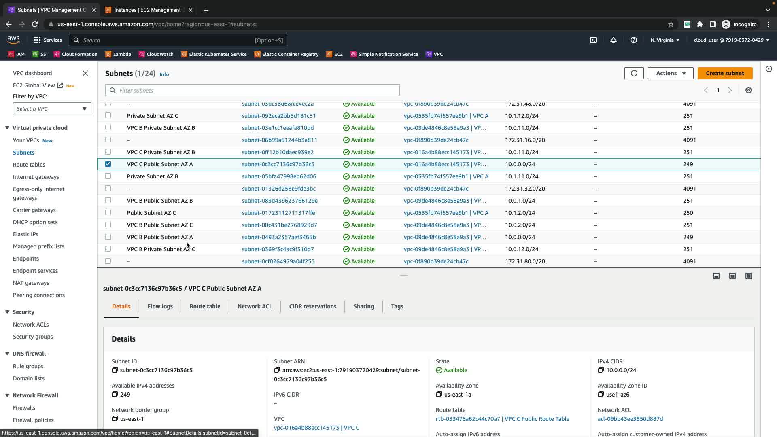Screen dimensions: 777x437
Task: Check VPC B Public Subnet AZ C row
Action: coord(108,225)
